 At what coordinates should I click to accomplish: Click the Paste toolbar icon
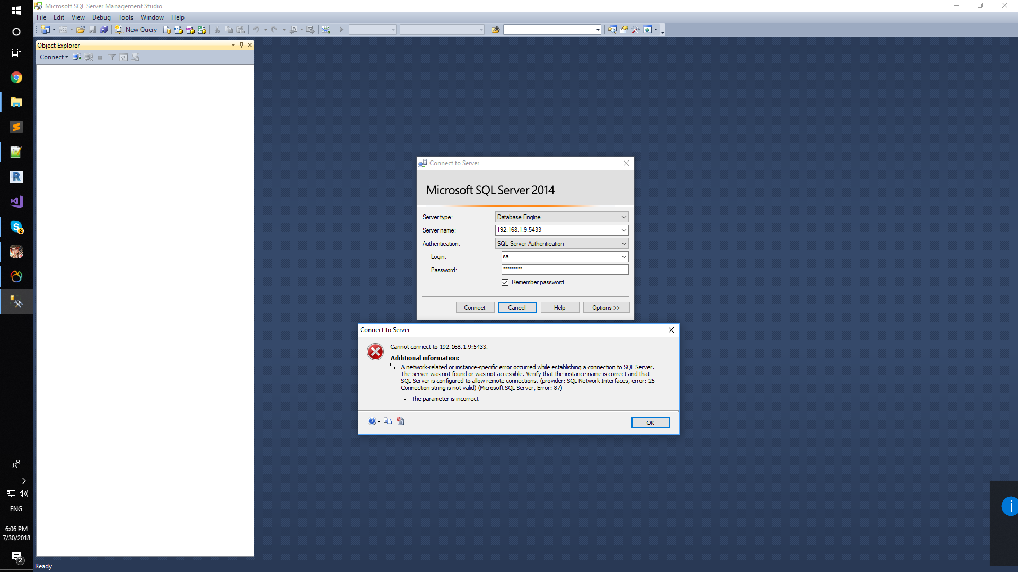pos(241,30)
